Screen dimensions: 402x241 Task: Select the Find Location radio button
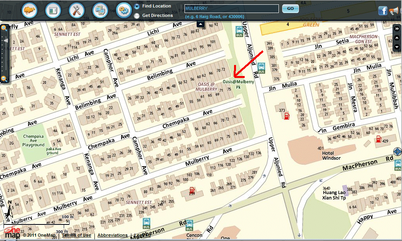[x=137, y=6]
